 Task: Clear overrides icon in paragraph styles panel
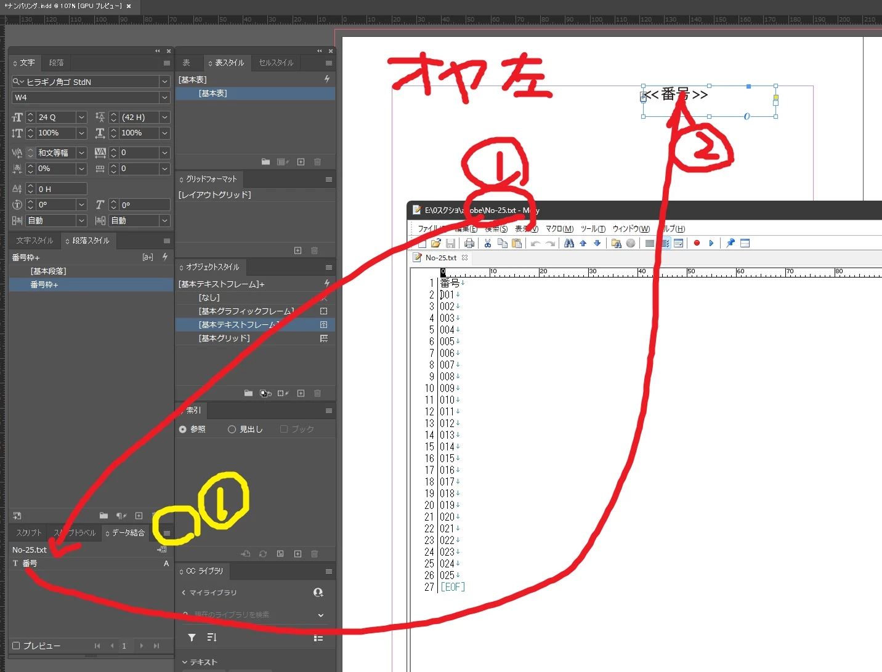(121, 516)
